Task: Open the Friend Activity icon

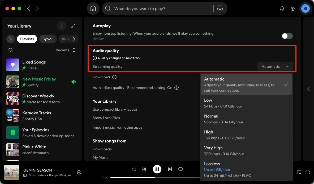Action: pos(293,8)
